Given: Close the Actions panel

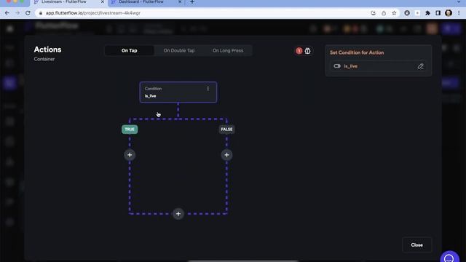Looking at the screenshot, I should click(x=416, y=245).
